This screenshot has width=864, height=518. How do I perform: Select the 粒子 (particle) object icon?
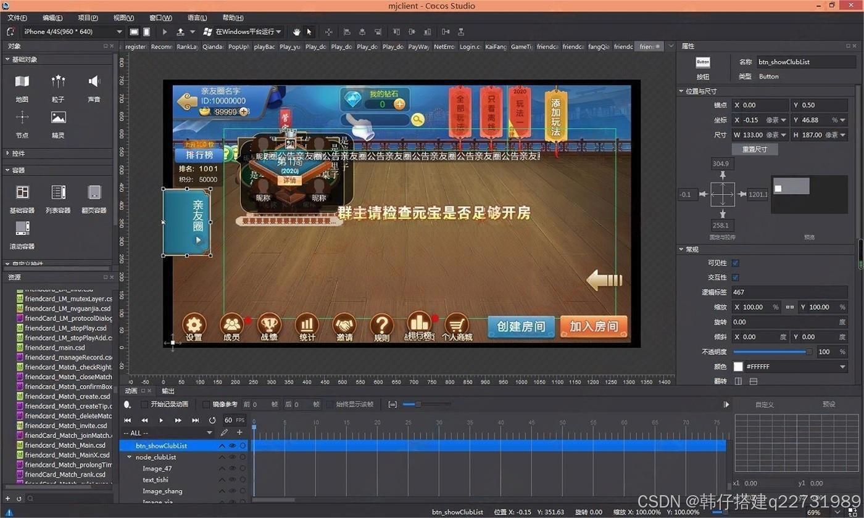point(58,81)
